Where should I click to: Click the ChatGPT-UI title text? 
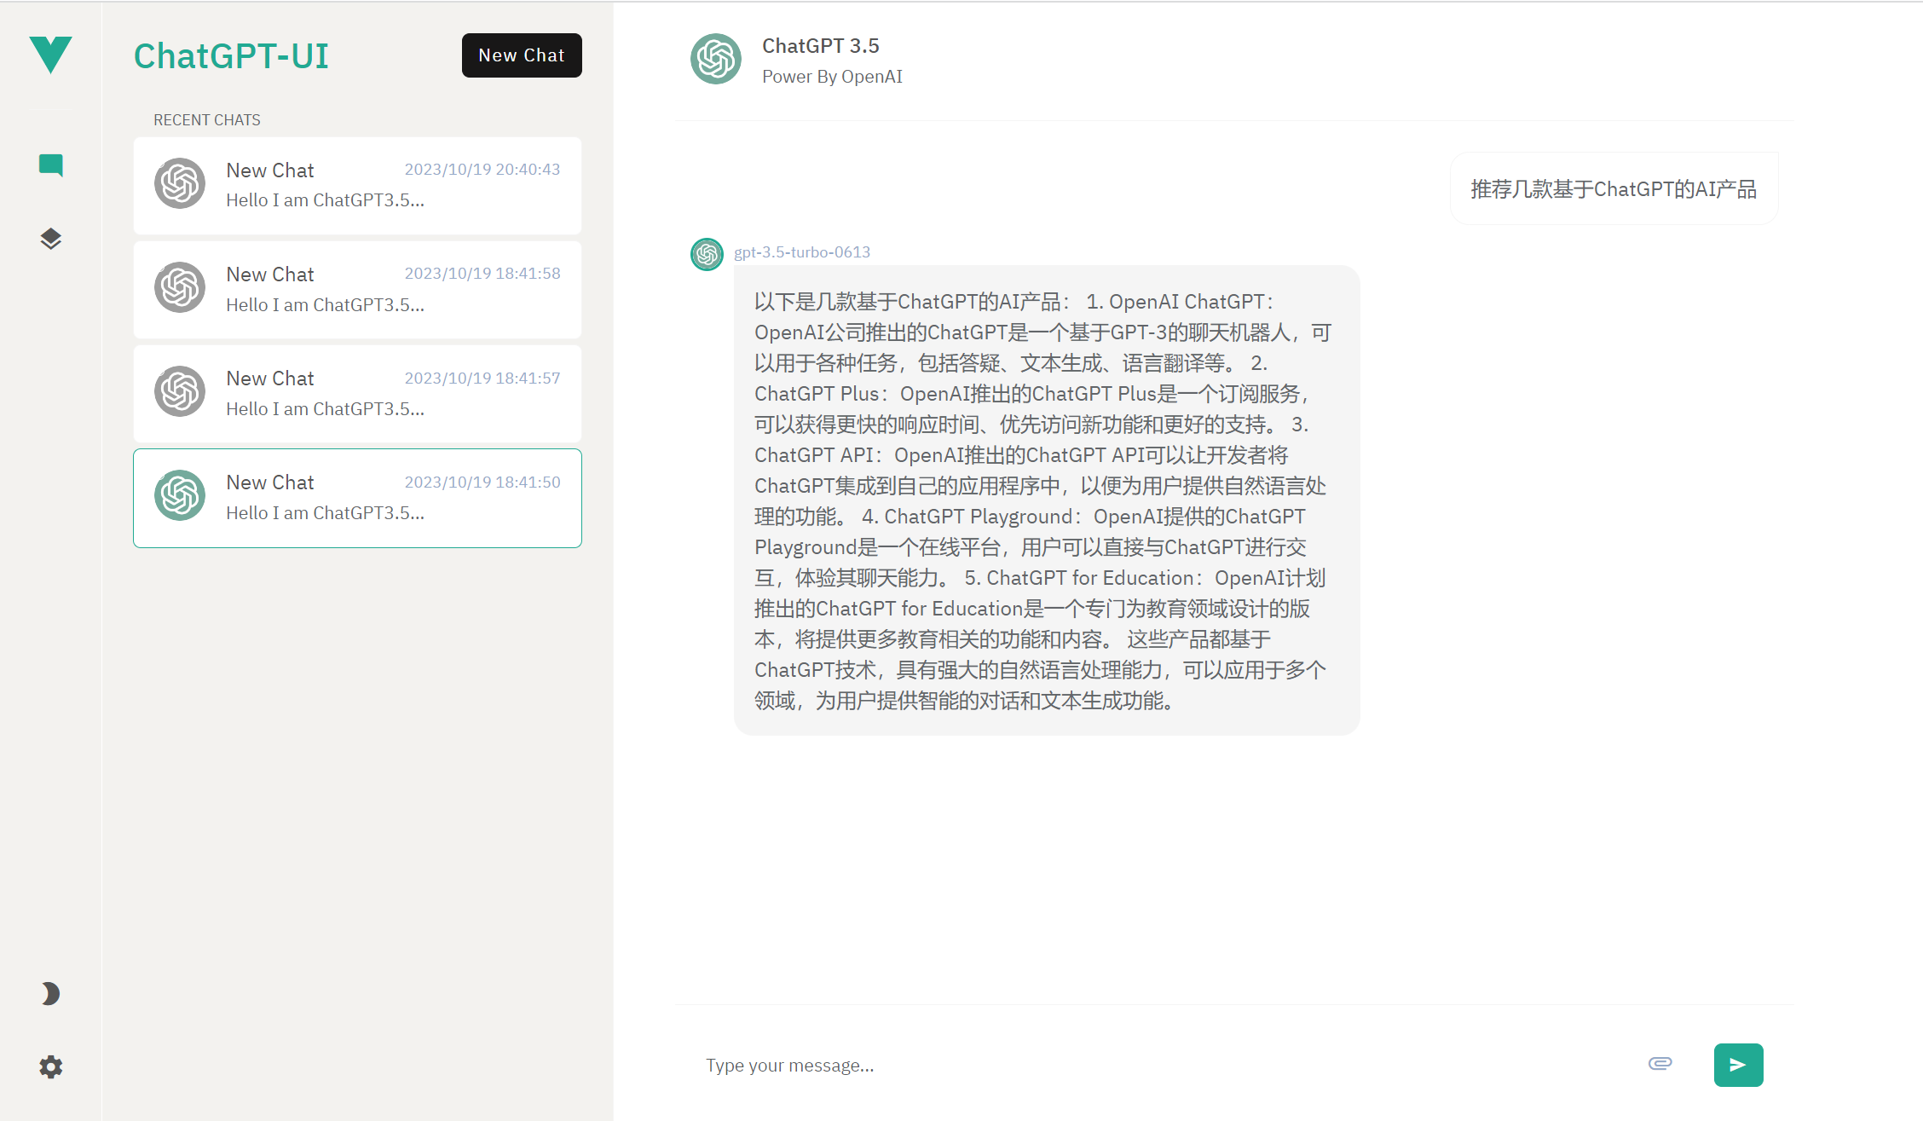[x=231, y=56]
